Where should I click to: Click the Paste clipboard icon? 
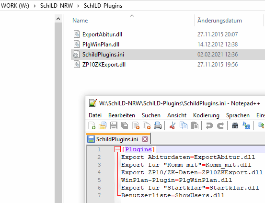point(195,125)
